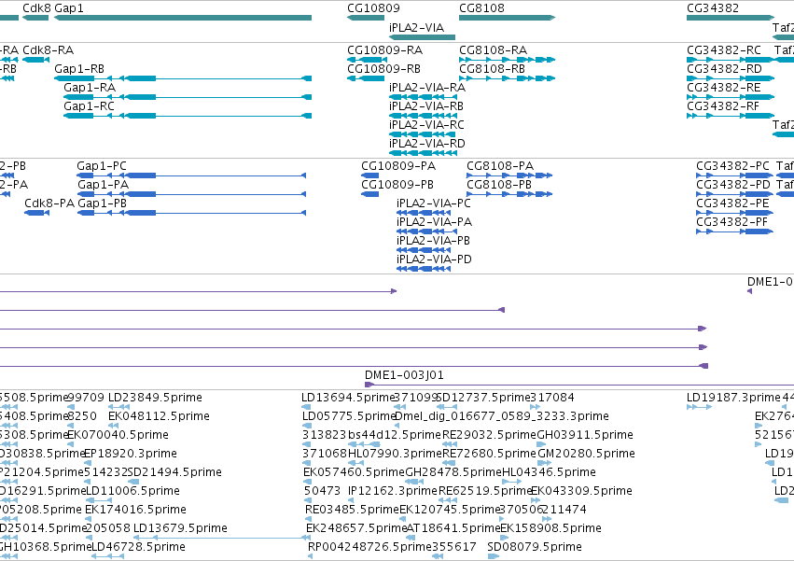Select the Gap1-PA coding sequence label
This screenshot has width=794, height=561.
click(103, 185)
